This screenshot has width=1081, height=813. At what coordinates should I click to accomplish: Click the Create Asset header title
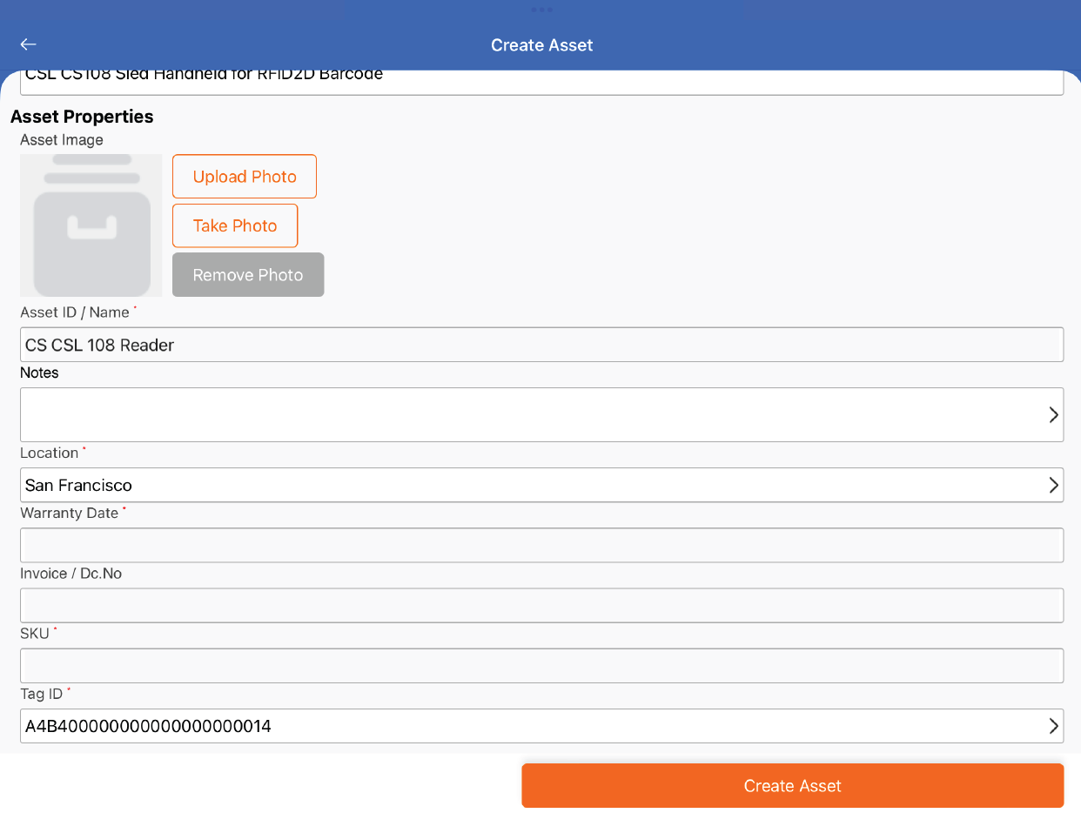pyautogui.click(x=541, y=45)
